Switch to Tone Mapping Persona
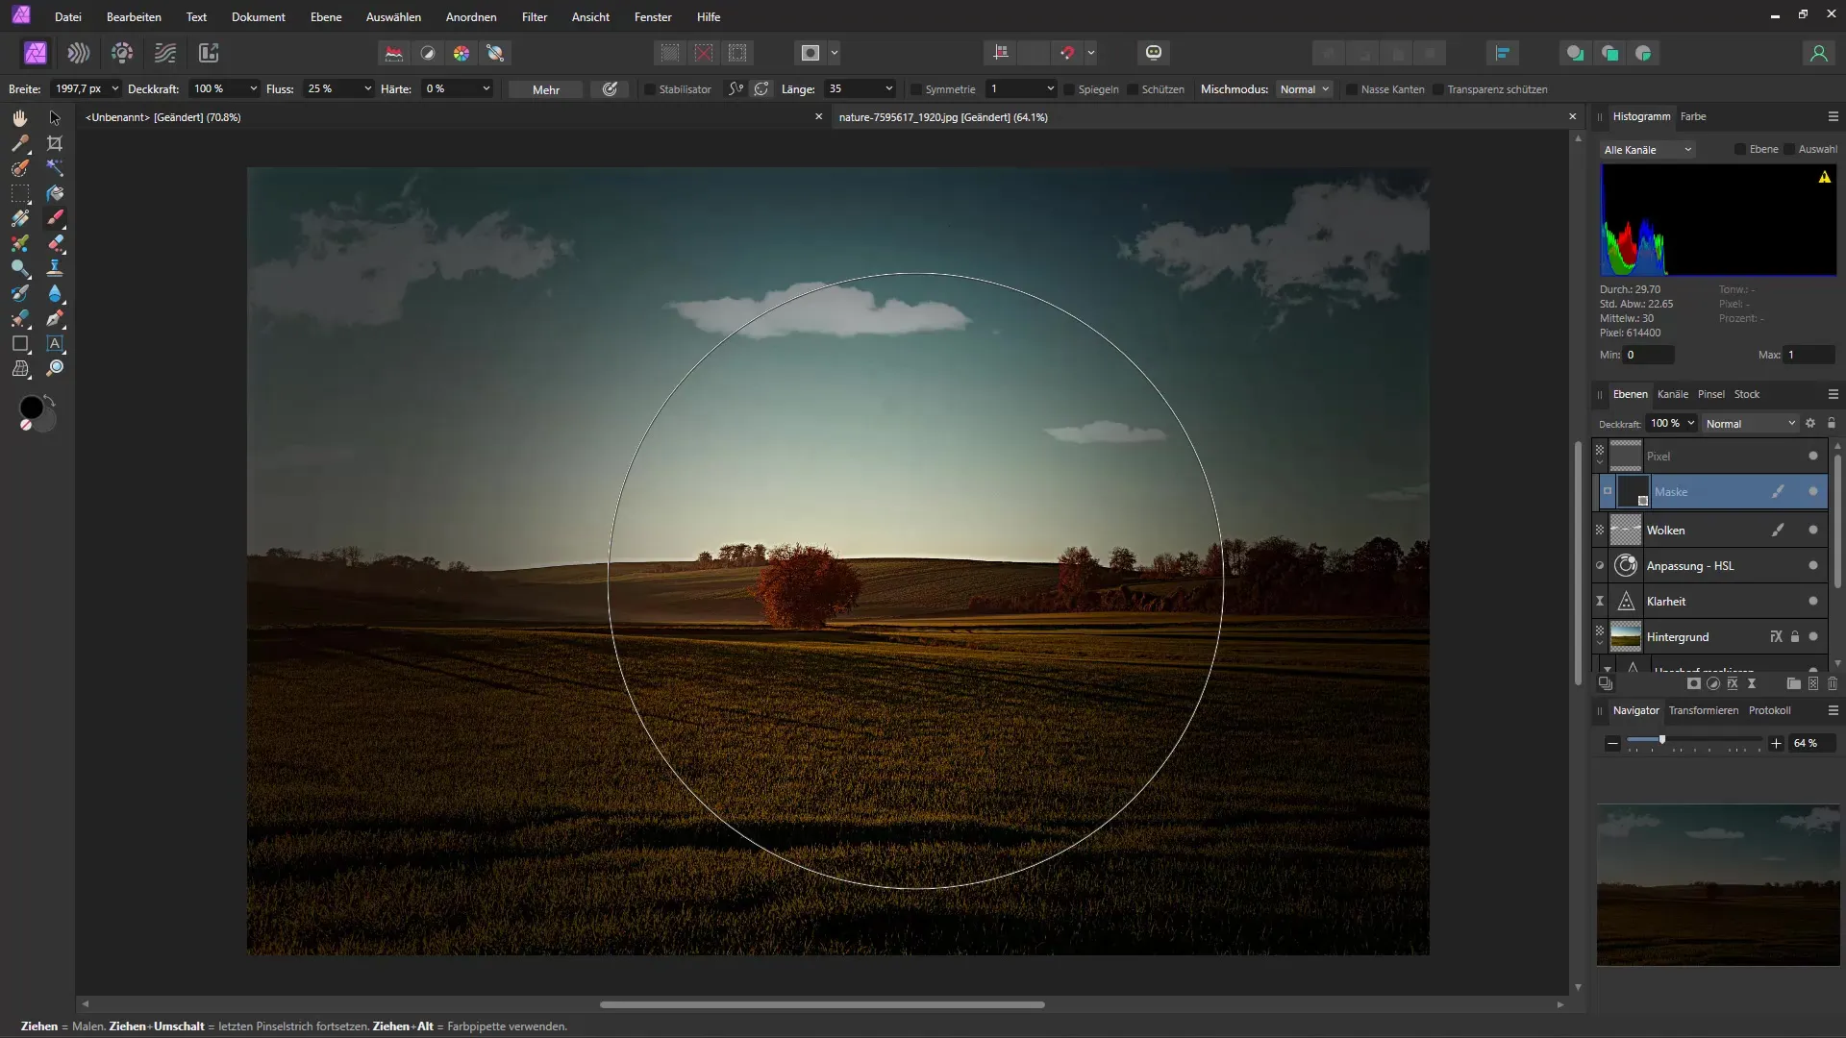 click(x=165, y=53)
